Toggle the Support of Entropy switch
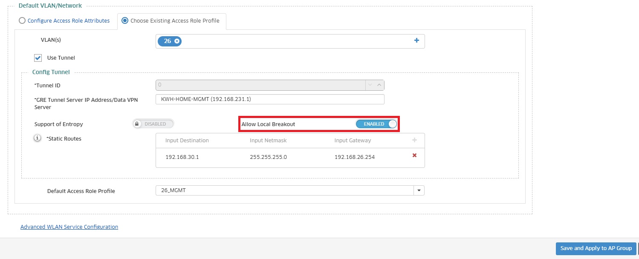The width and height of the screenshot is (639, 259). [153, 124]
